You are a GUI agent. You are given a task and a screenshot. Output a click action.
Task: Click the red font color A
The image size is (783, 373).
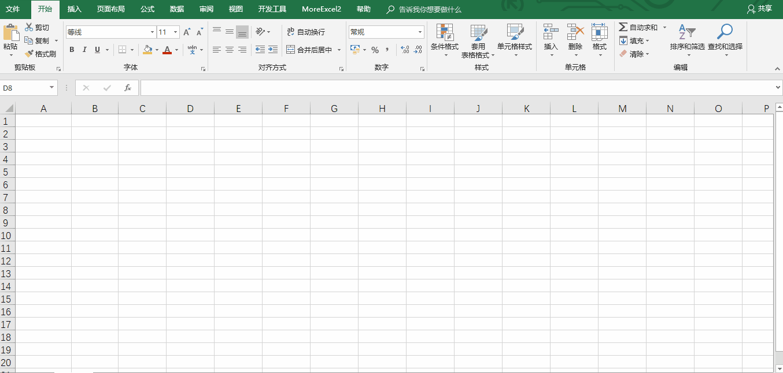click(167, 50)
